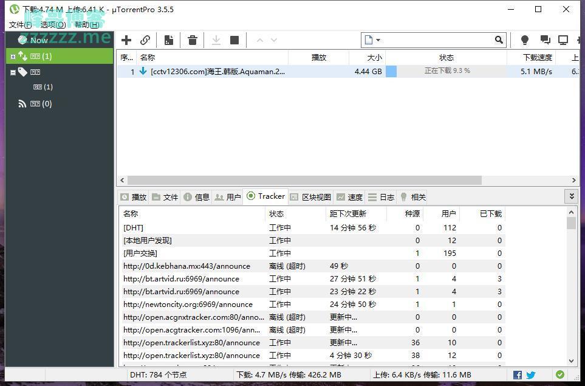The image size is (585, 386).
Task: Expand the Torrents tree node in sidebar
Action: pyautogui.click(x=13, y=57)
